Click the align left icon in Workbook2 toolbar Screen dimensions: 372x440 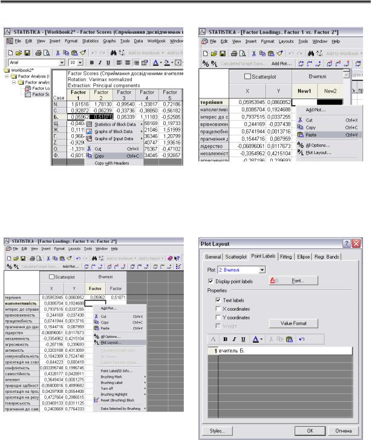tap(119, 63)
